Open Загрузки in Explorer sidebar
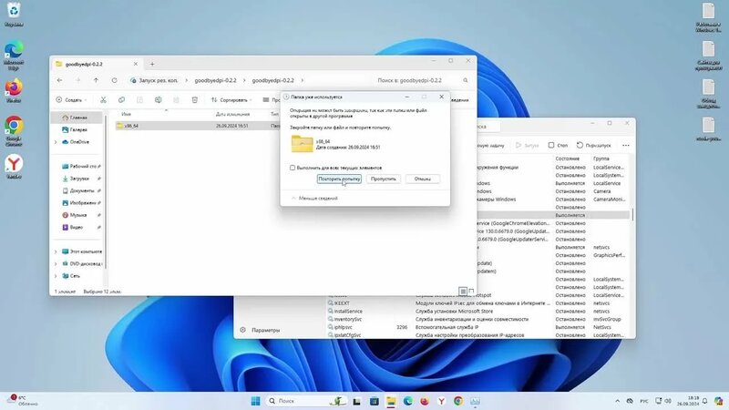 coord(79,179)
